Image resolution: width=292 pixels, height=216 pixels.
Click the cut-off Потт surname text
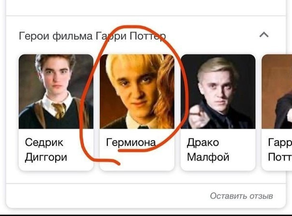(280, 157)
